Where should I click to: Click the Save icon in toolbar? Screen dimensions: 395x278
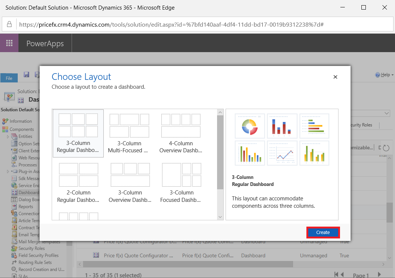point(26,75)
